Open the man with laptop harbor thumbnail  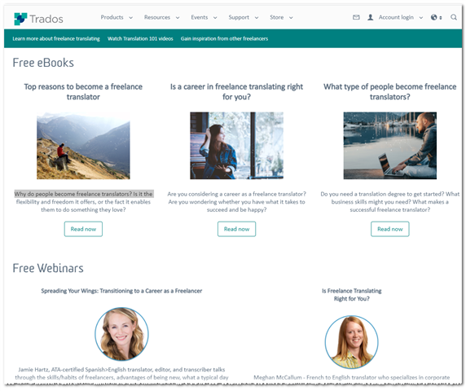click(x=390, y=146)
